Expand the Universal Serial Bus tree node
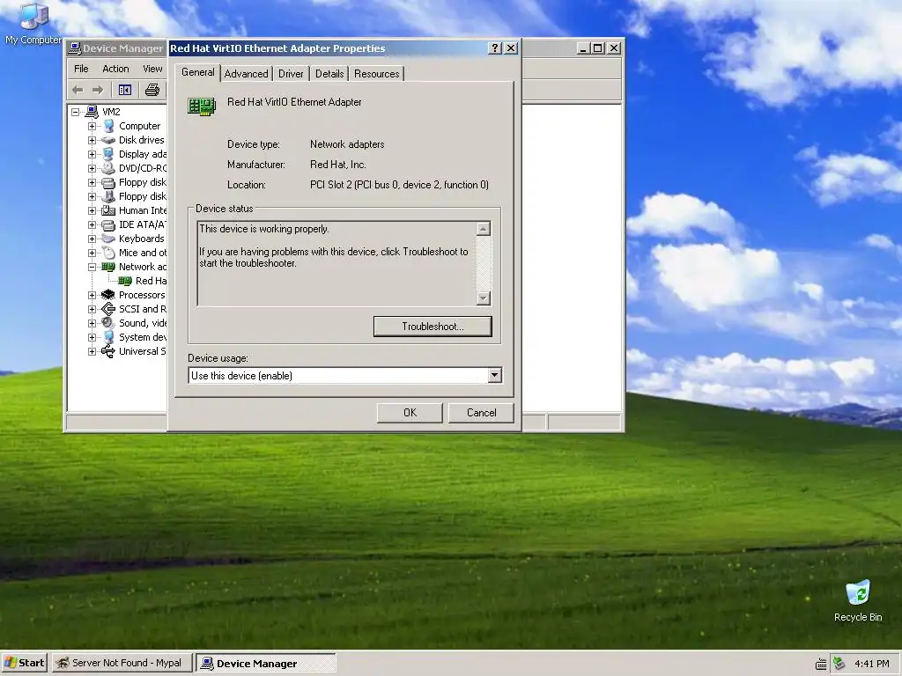Viewport: 902px width, 676px height. [92, 351]
